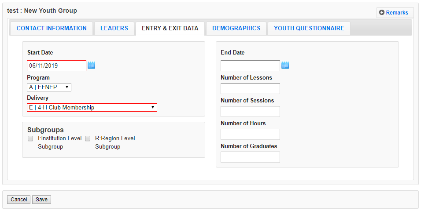Click into the End Date field
Viewport: 421px width, 211px height.
point(250,65)
